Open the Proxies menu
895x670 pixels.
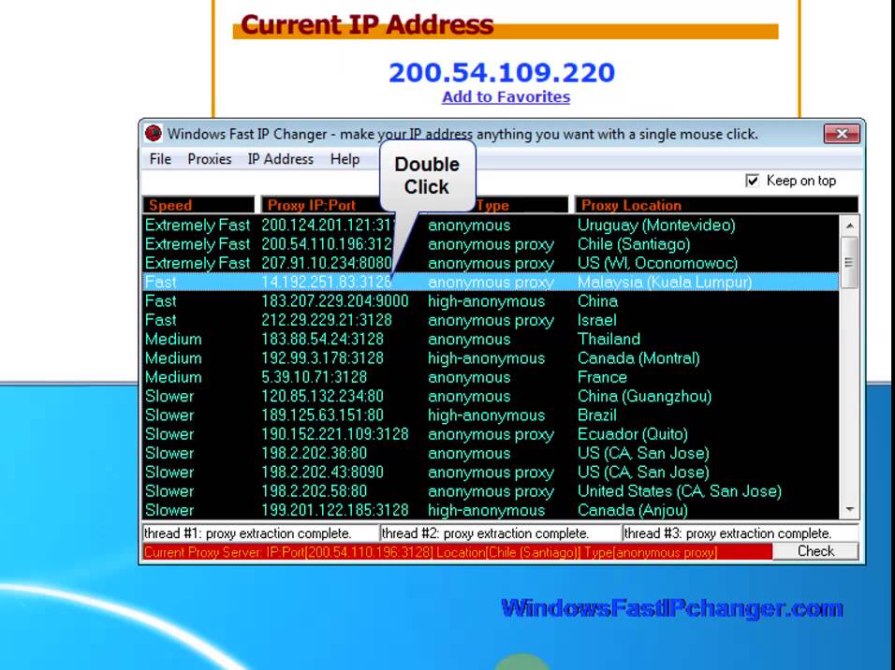(x=210, y=159)
